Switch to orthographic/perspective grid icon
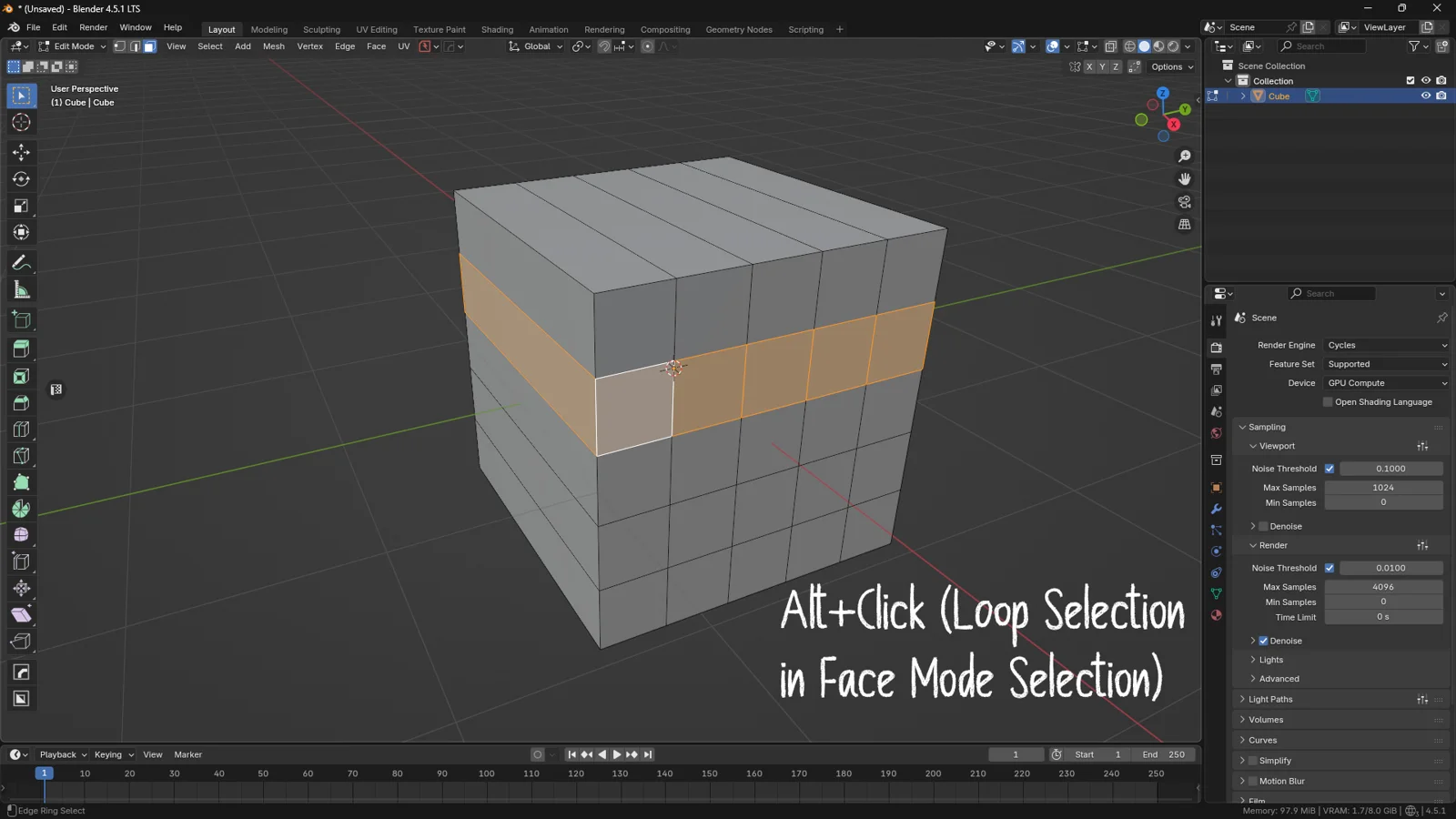The height and width of the screenshot is (819, 1456). (1184, 225)
